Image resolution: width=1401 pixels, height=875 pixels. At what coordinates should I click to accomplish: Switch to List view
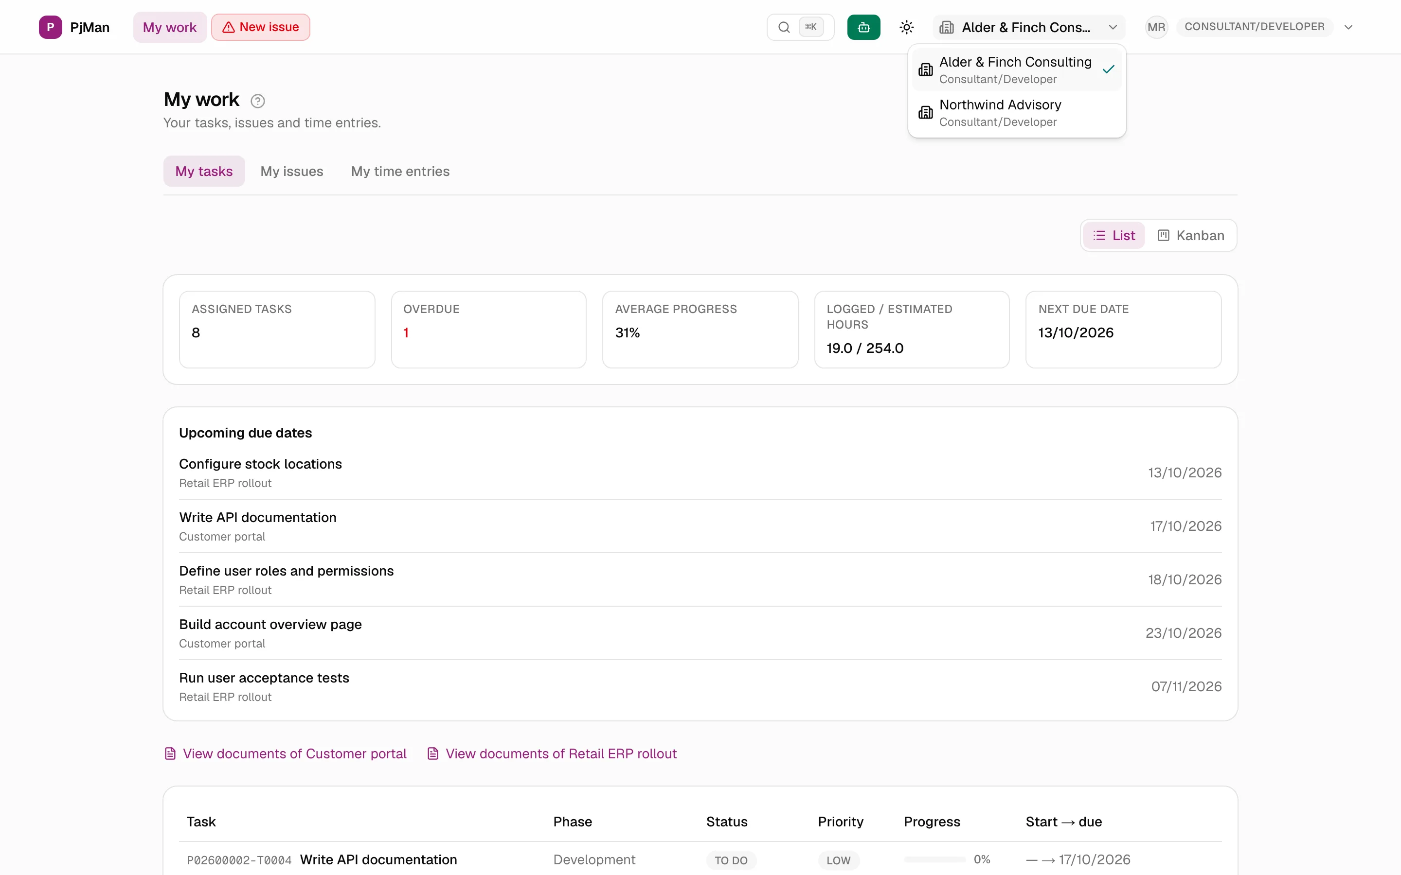1114,236
